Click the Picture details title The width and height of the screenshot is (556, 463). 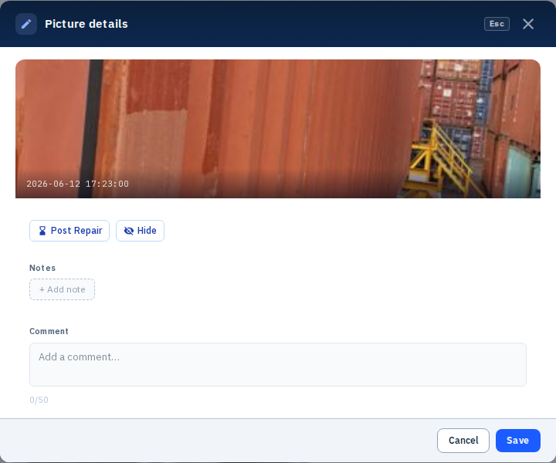[x=86, y=24]
